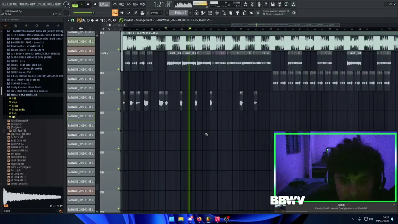Image resolution: width=398 pixels, height=224 pixels.
Task: Collapse the Monstro v4.0 Neckklace folder
Action: point(24,95)
